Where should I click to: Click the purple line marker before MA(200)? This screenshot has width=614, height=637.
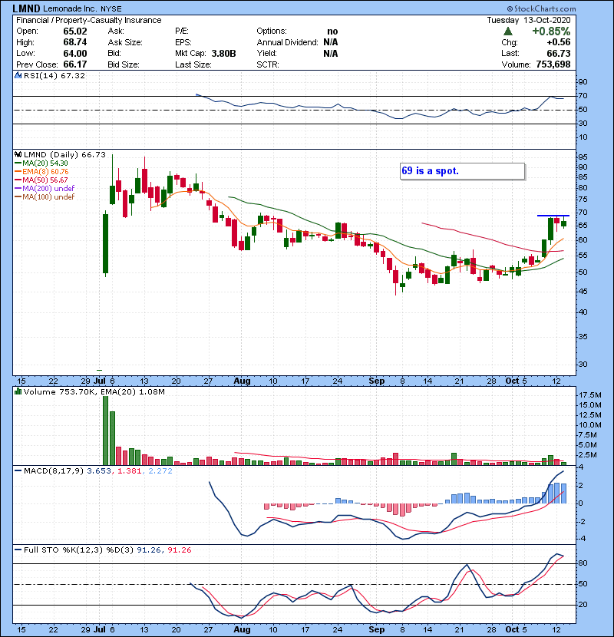(18, 189)
